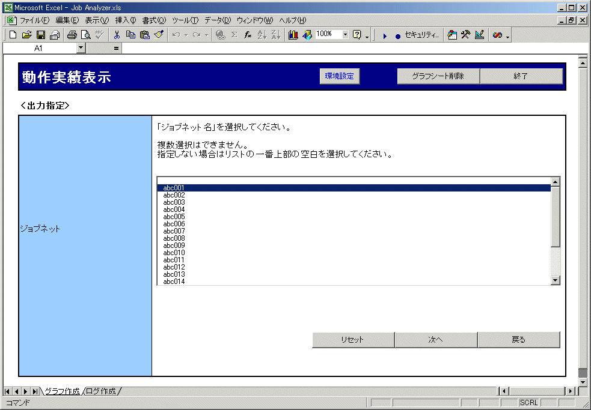This screenshot has width=591, height=410.
Task: Click the Sort Ascending A-Z icon
Action: (262, 35)
